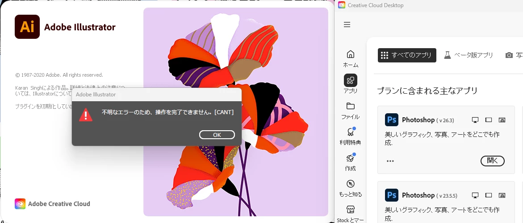This screenshot has width=523, height=223.
Task: Click tablet platform icon for Photoshop v 23.5.5
Action: (489, 195)
